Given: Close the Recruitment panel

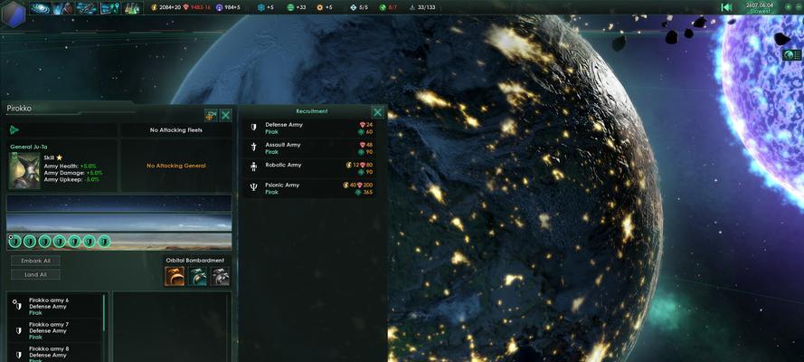Looking at the screenshot, I should [x=377, y=112].
